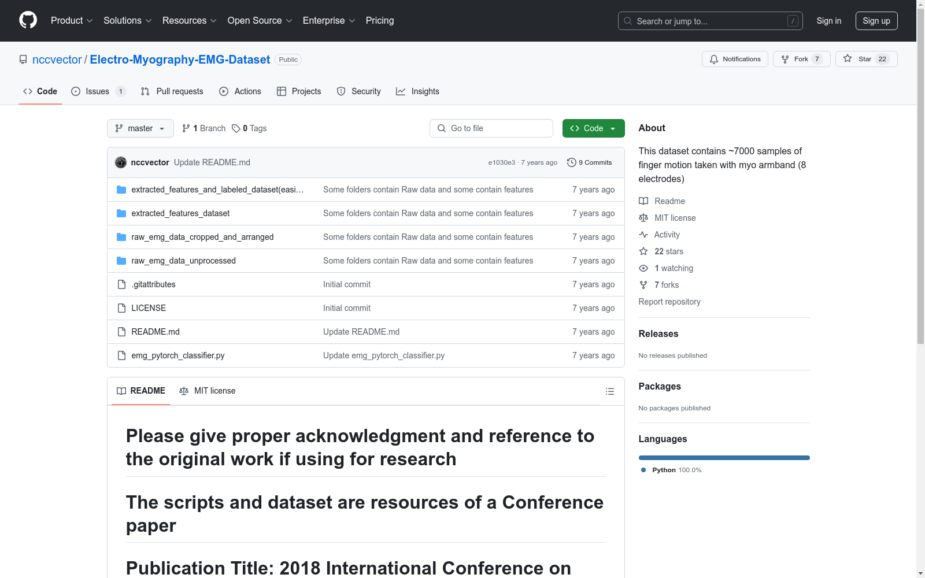Click the e1030e3 commit hash

501,162
